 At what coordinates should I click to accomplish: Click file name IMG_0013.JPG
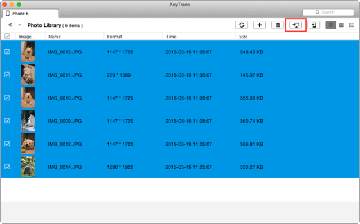(65, 52)
